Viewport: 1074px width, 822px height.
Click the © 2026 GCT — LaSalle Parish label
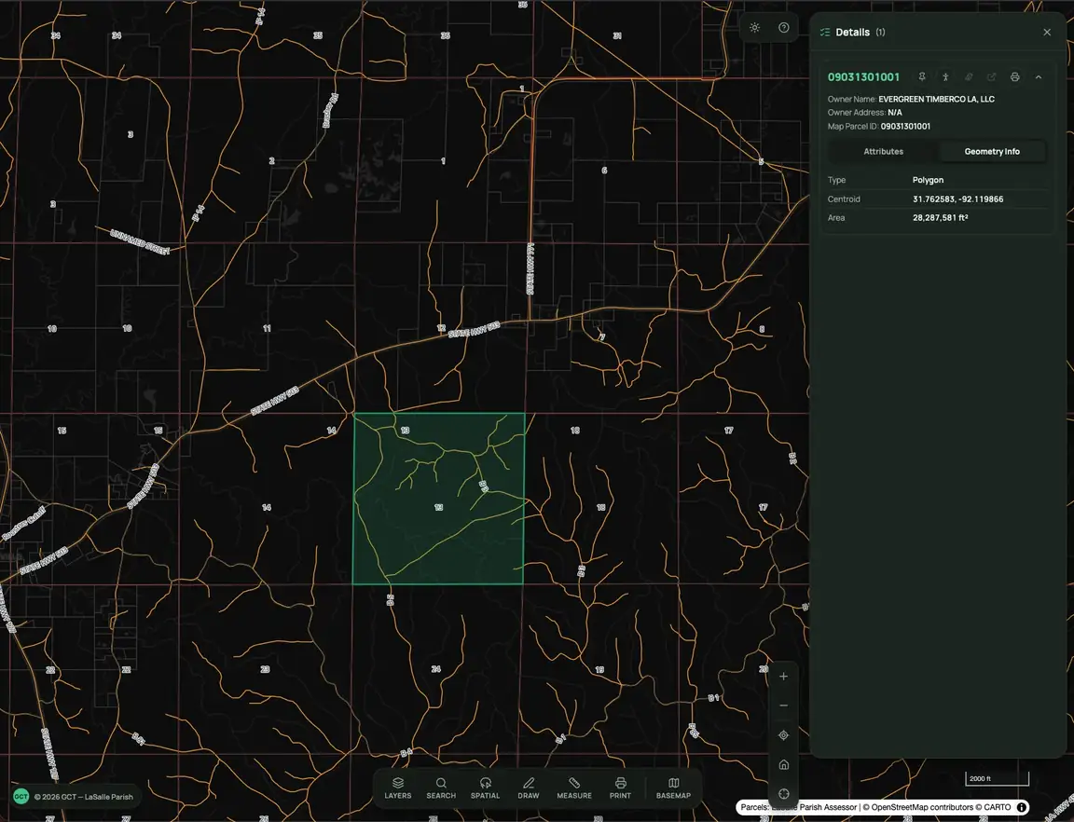(x=84, y=797)
